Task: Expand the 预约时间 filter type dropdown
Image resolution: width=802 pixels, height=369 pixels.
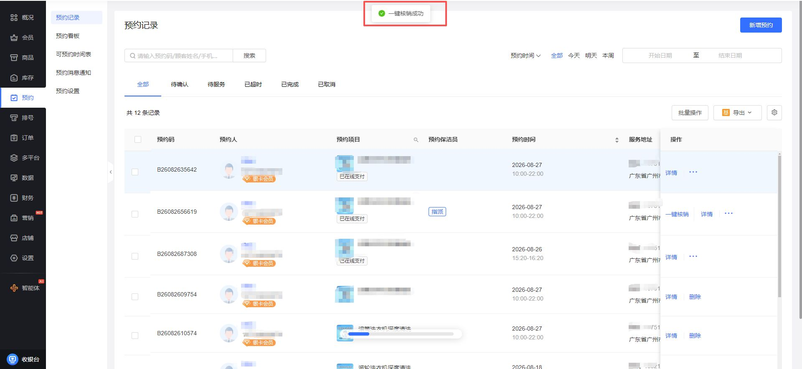Action: (x=525, y=56)
